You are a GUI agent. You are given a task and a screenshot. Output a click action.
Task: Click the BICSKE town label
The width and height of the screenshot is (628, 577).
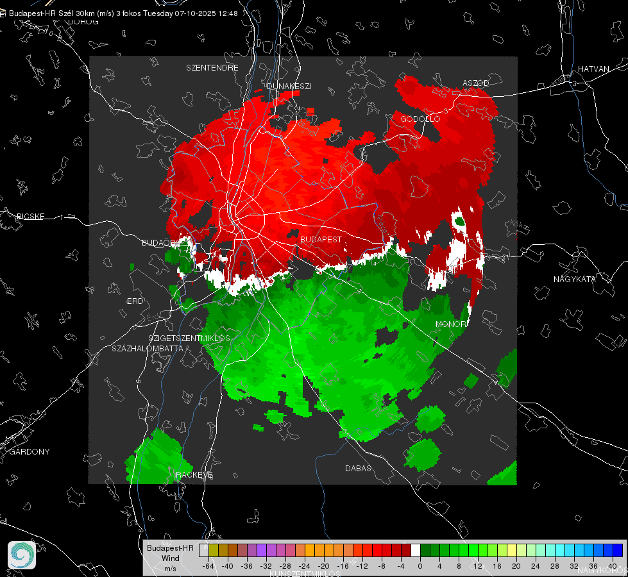[30, 216]
